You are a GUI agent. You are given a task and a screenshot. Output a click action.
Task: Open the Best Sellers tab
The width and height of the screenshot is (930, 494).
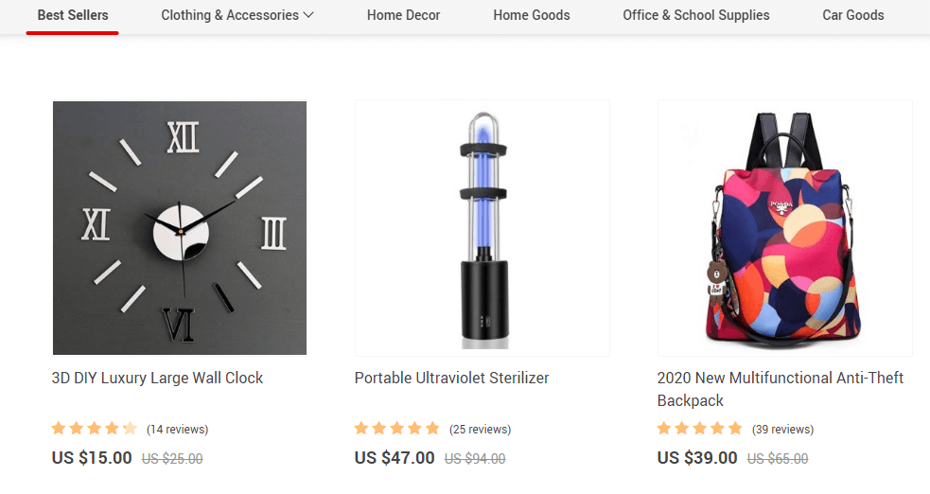click(72, 15)
